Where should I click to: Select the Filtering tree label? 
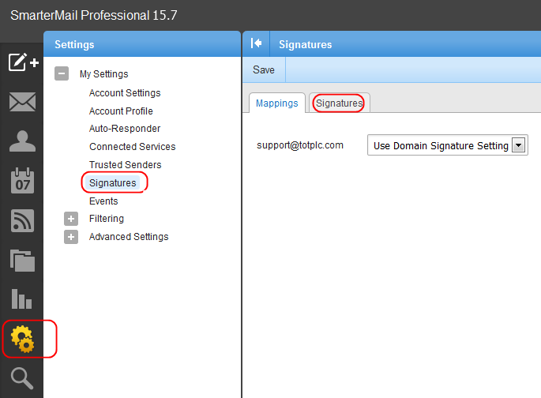click(107, 219)
